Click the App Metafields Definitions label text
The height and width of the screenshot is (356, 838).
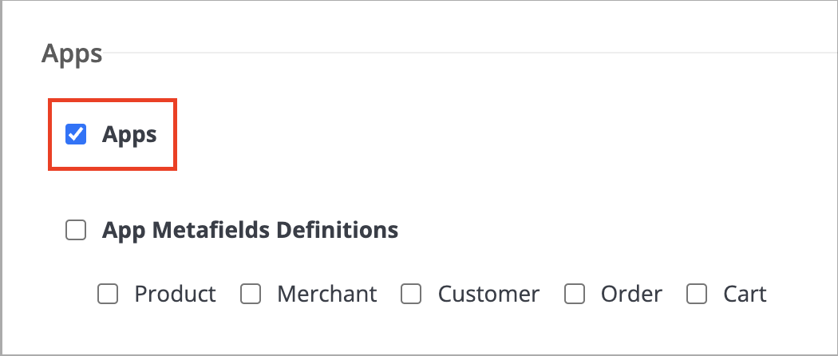[x=250, y=231]
